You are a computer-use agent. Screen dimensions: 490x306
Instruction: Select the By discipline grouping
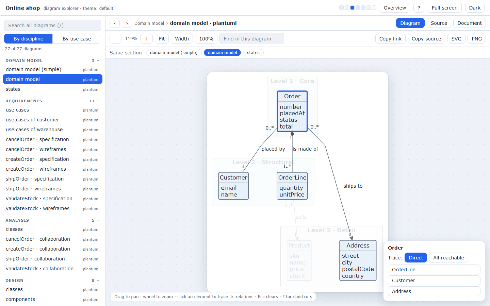[x=28, y=39]
